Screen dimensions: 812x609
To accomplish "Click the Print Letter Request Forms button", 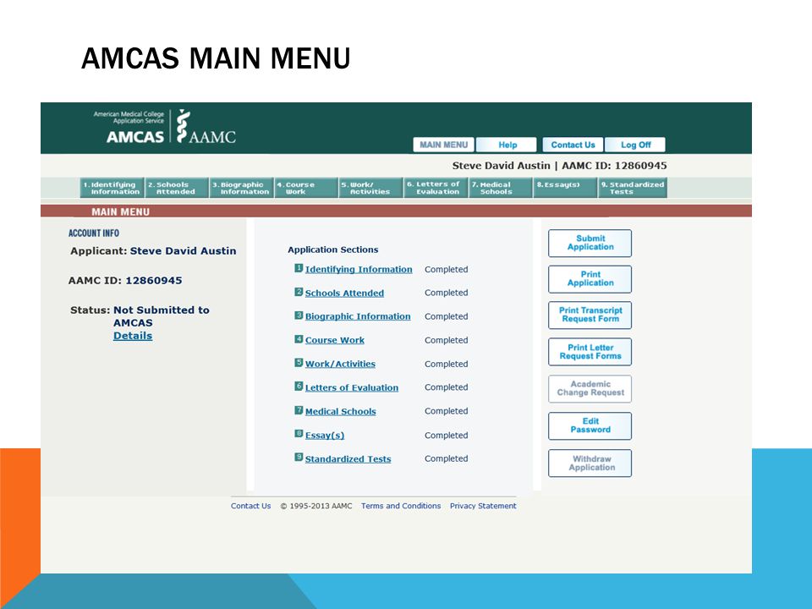I will click(x=590, y=352).
